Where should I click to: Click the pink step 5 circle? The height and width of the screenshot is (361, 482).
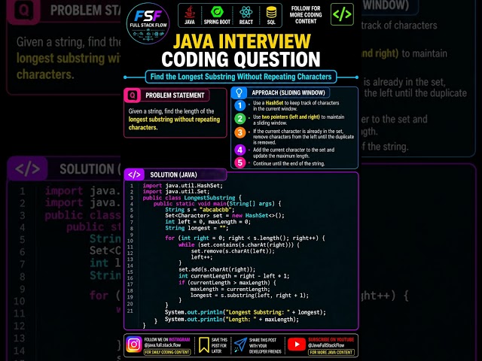(x=239, y=162)
